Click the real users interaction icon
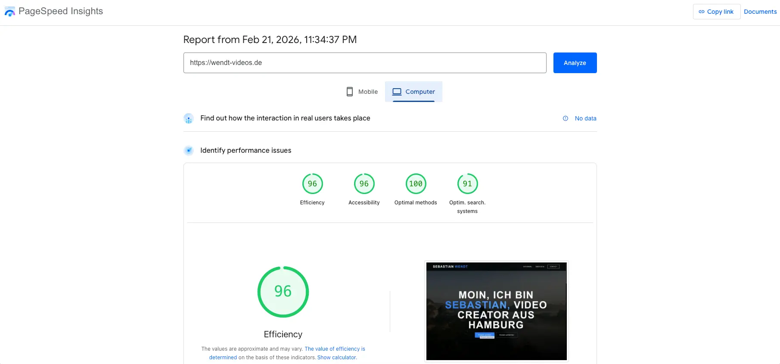780x364 pixels. [x=189, y=118]
